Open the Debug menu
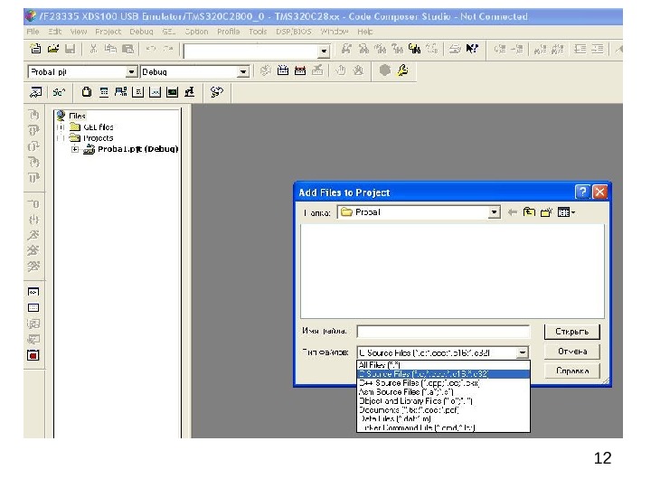Image resolution: width=651 pixels, height=488 pixels. 141,32
